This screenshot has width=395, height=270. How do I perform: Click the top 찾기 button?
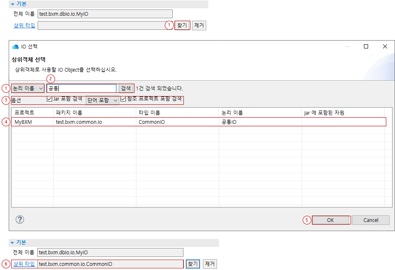pyautogui.click(x=182, y=25)
